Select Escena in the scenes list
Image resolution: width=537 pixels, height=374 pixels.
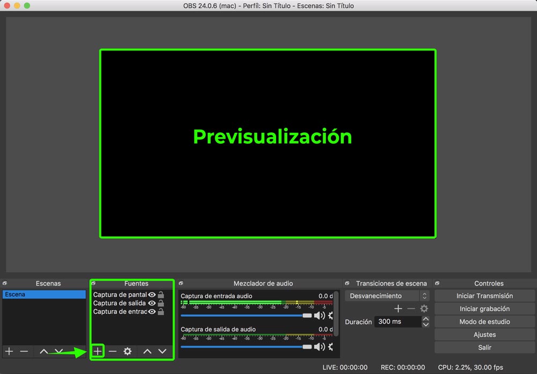[44, 295]
